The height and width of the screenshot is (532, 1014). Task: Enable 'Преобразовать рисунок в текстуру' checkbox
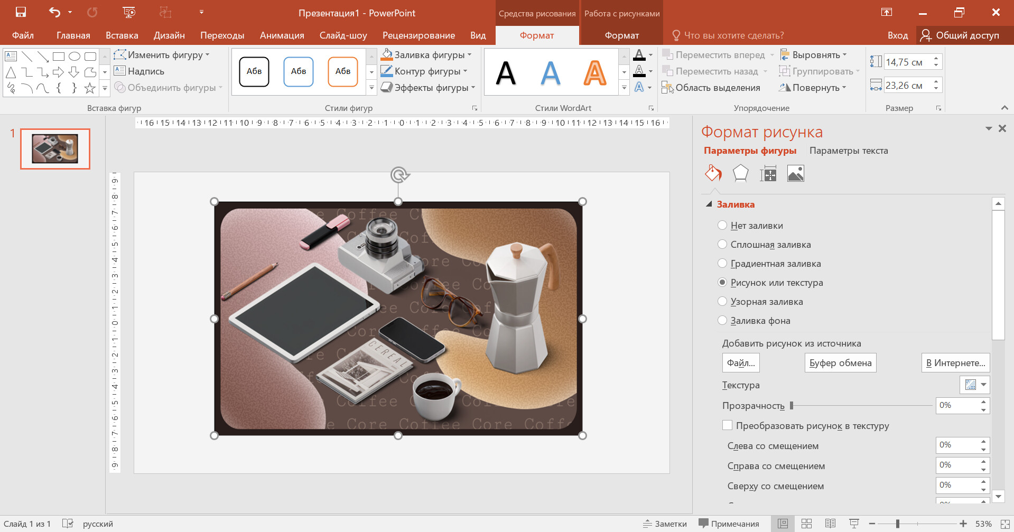pyautogui.click(x=728, y=426)
